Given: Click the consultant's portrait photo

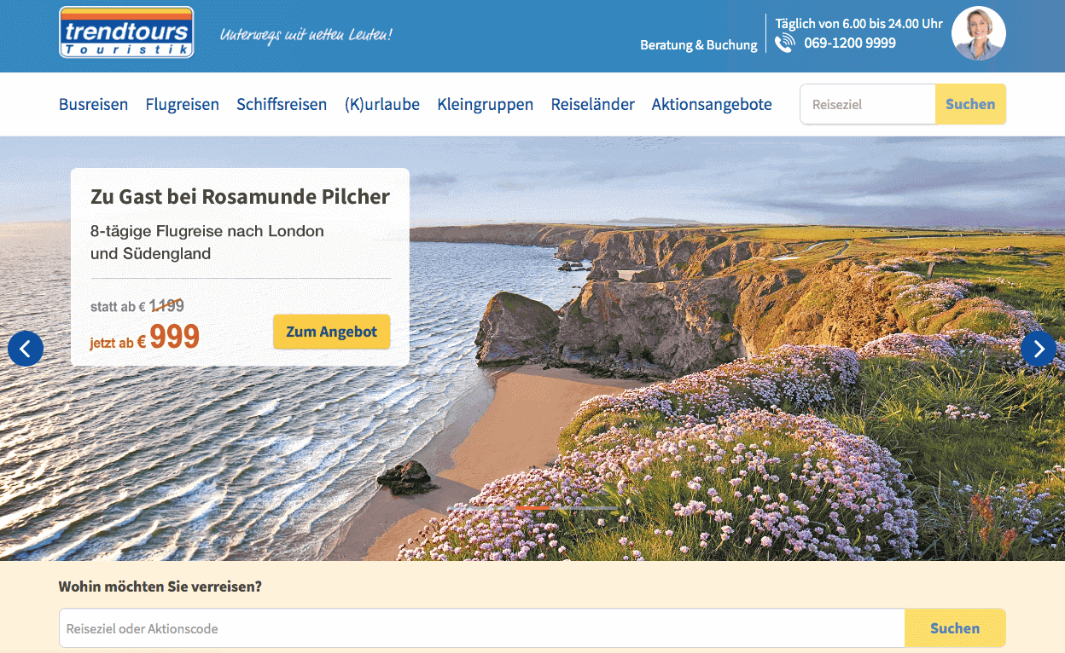Looking at the screenshot, I should [x=979, y=33].
